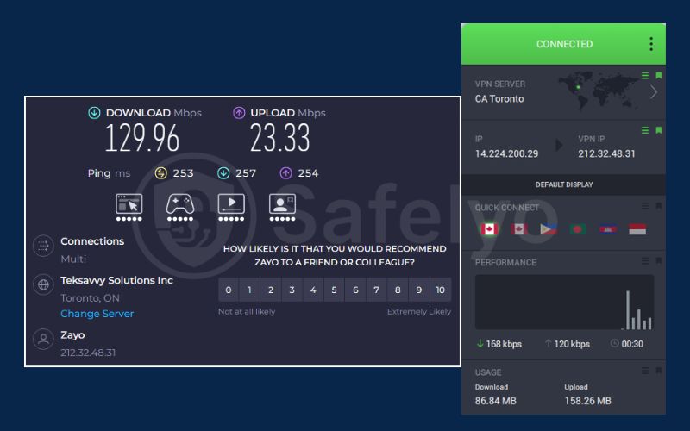
Task: Click the drag handle on VPN SERVER tile
Action: pos(645,76)
